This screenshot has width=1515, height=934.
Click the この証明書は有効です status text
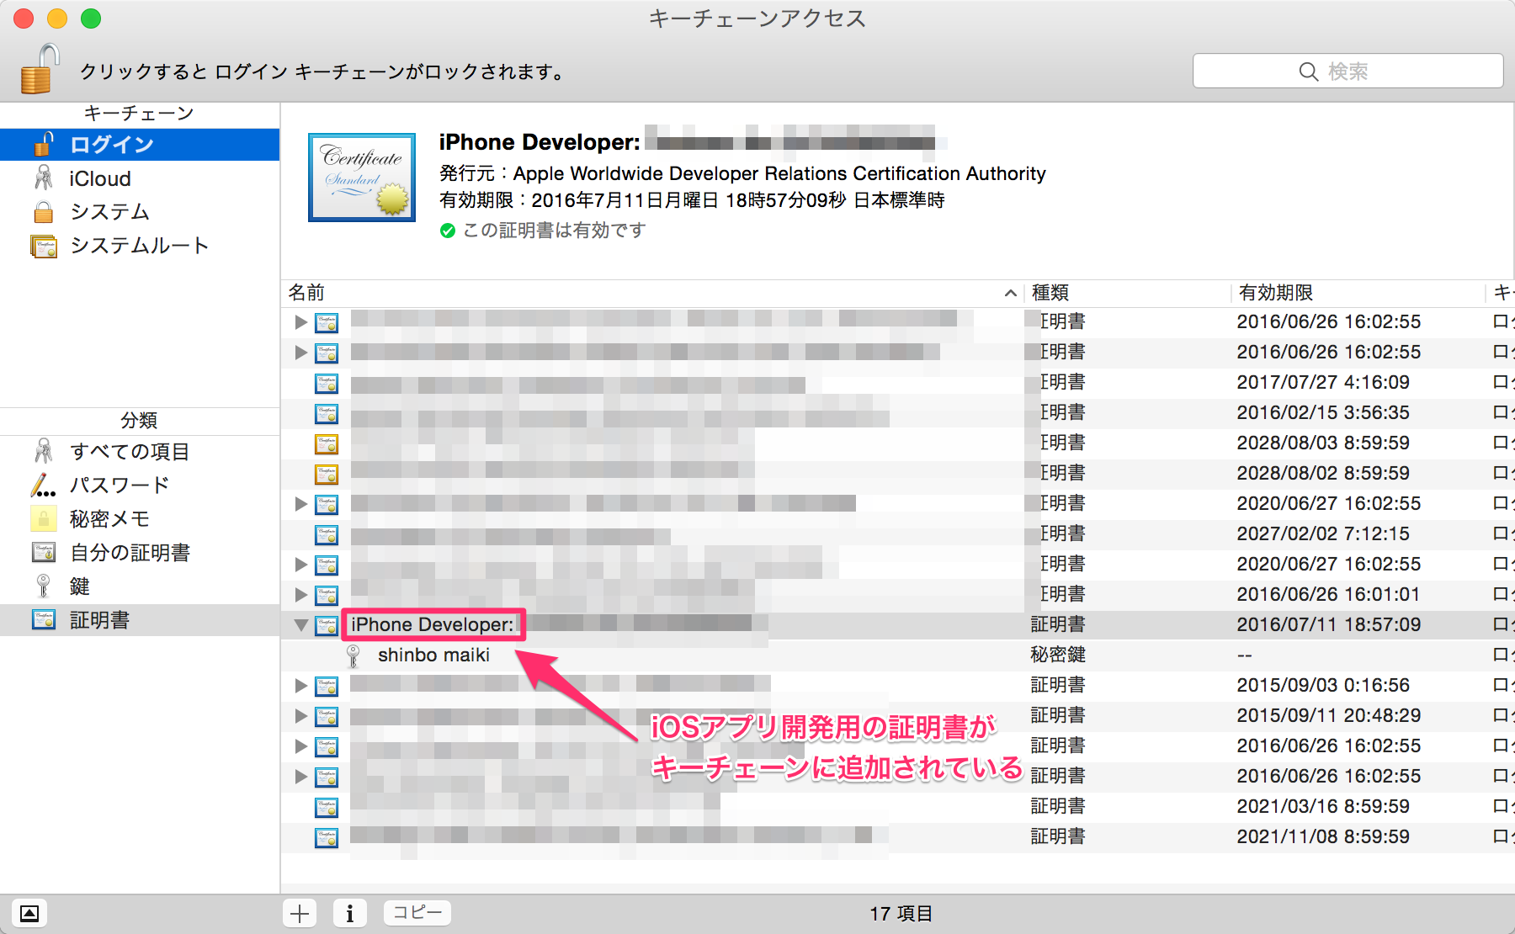(555, 231)
